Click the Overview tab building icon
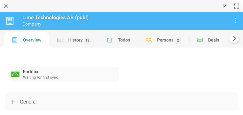 [x=15, y=40]
